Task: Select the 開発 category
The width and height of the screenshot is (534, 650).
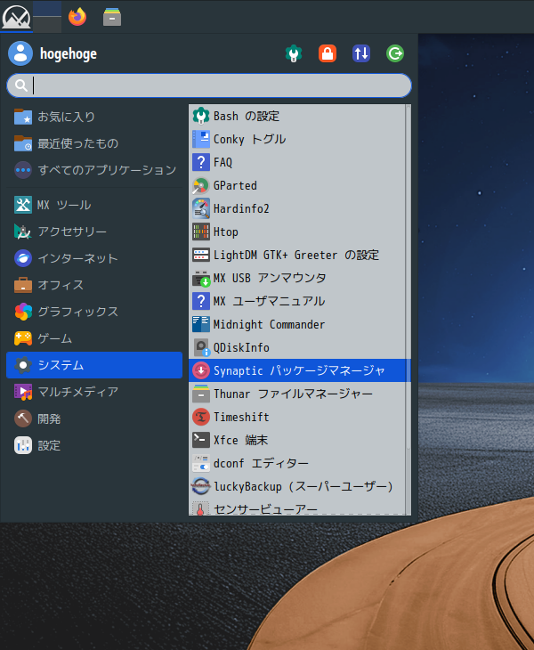Action: [94, 418]
